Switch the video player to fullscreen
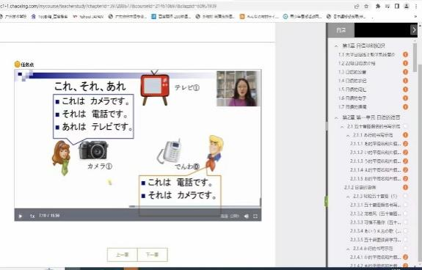Image resolution: width=422 pixels, height=270 pixels. [255, 216]
